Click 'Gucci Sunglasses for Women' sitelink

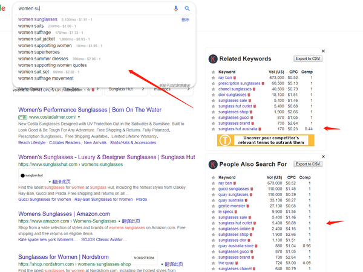point(45,200)
